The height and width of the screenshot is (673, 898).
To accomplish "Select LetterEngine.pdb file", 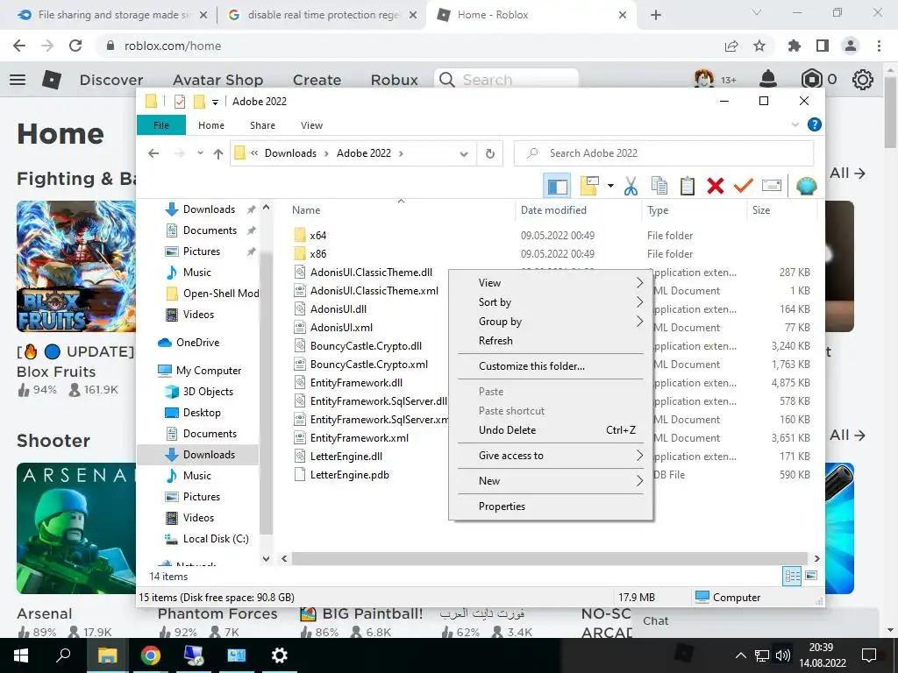I will coord(341,475).
